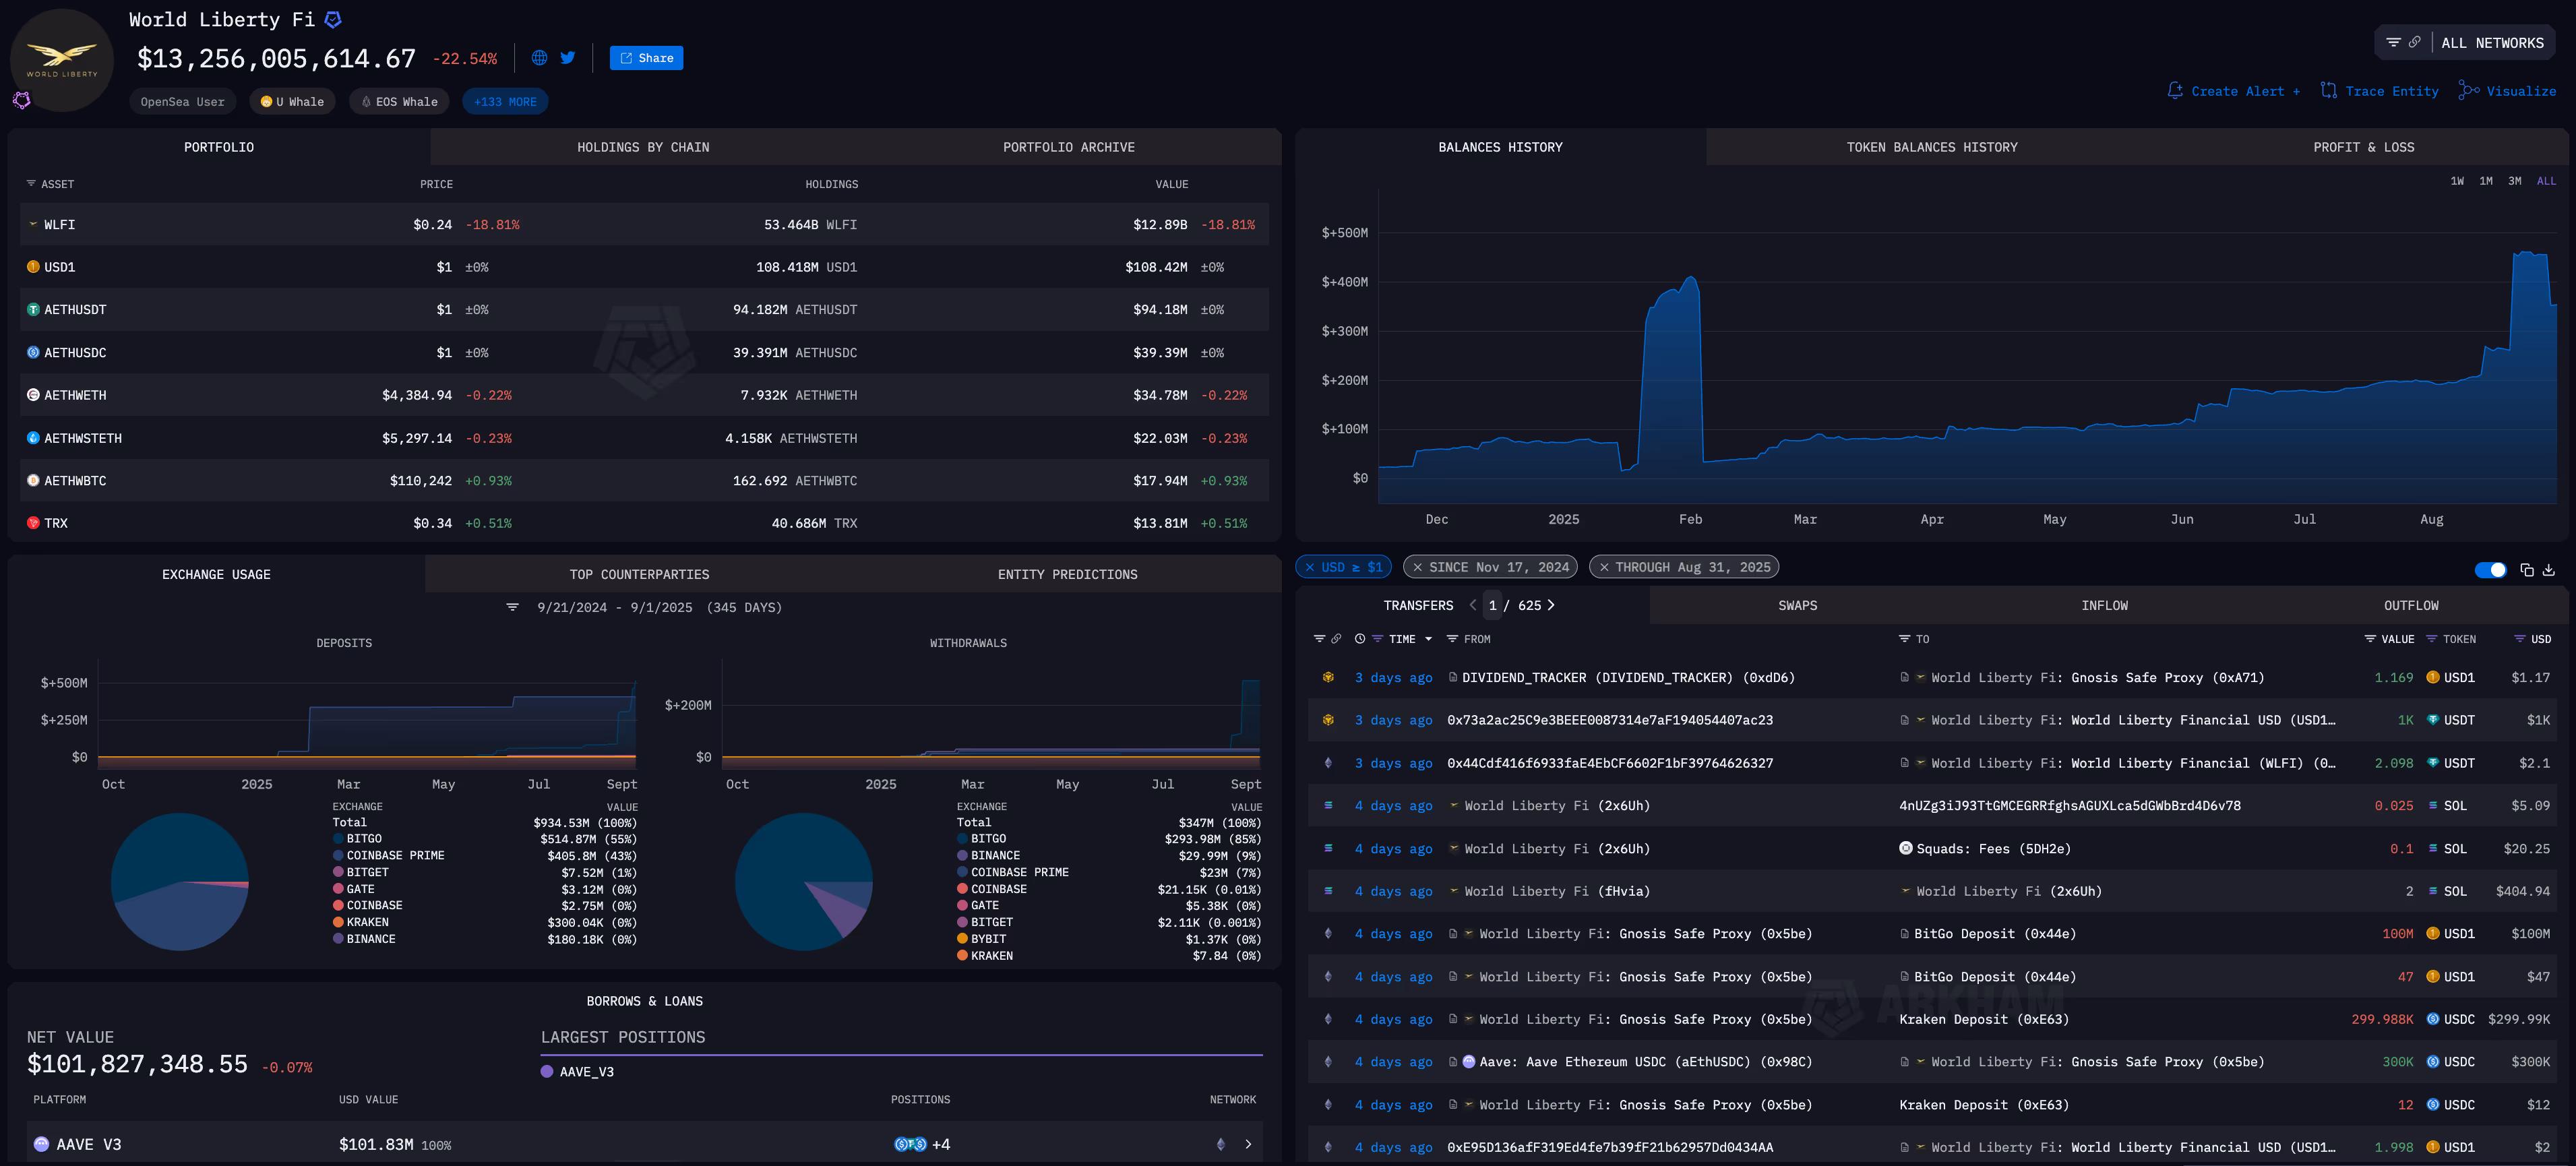Image resolution: width=2576 pixels, height=1166 pixels.
Task: Open the TIME sort dropdown
Action: 1430,639
